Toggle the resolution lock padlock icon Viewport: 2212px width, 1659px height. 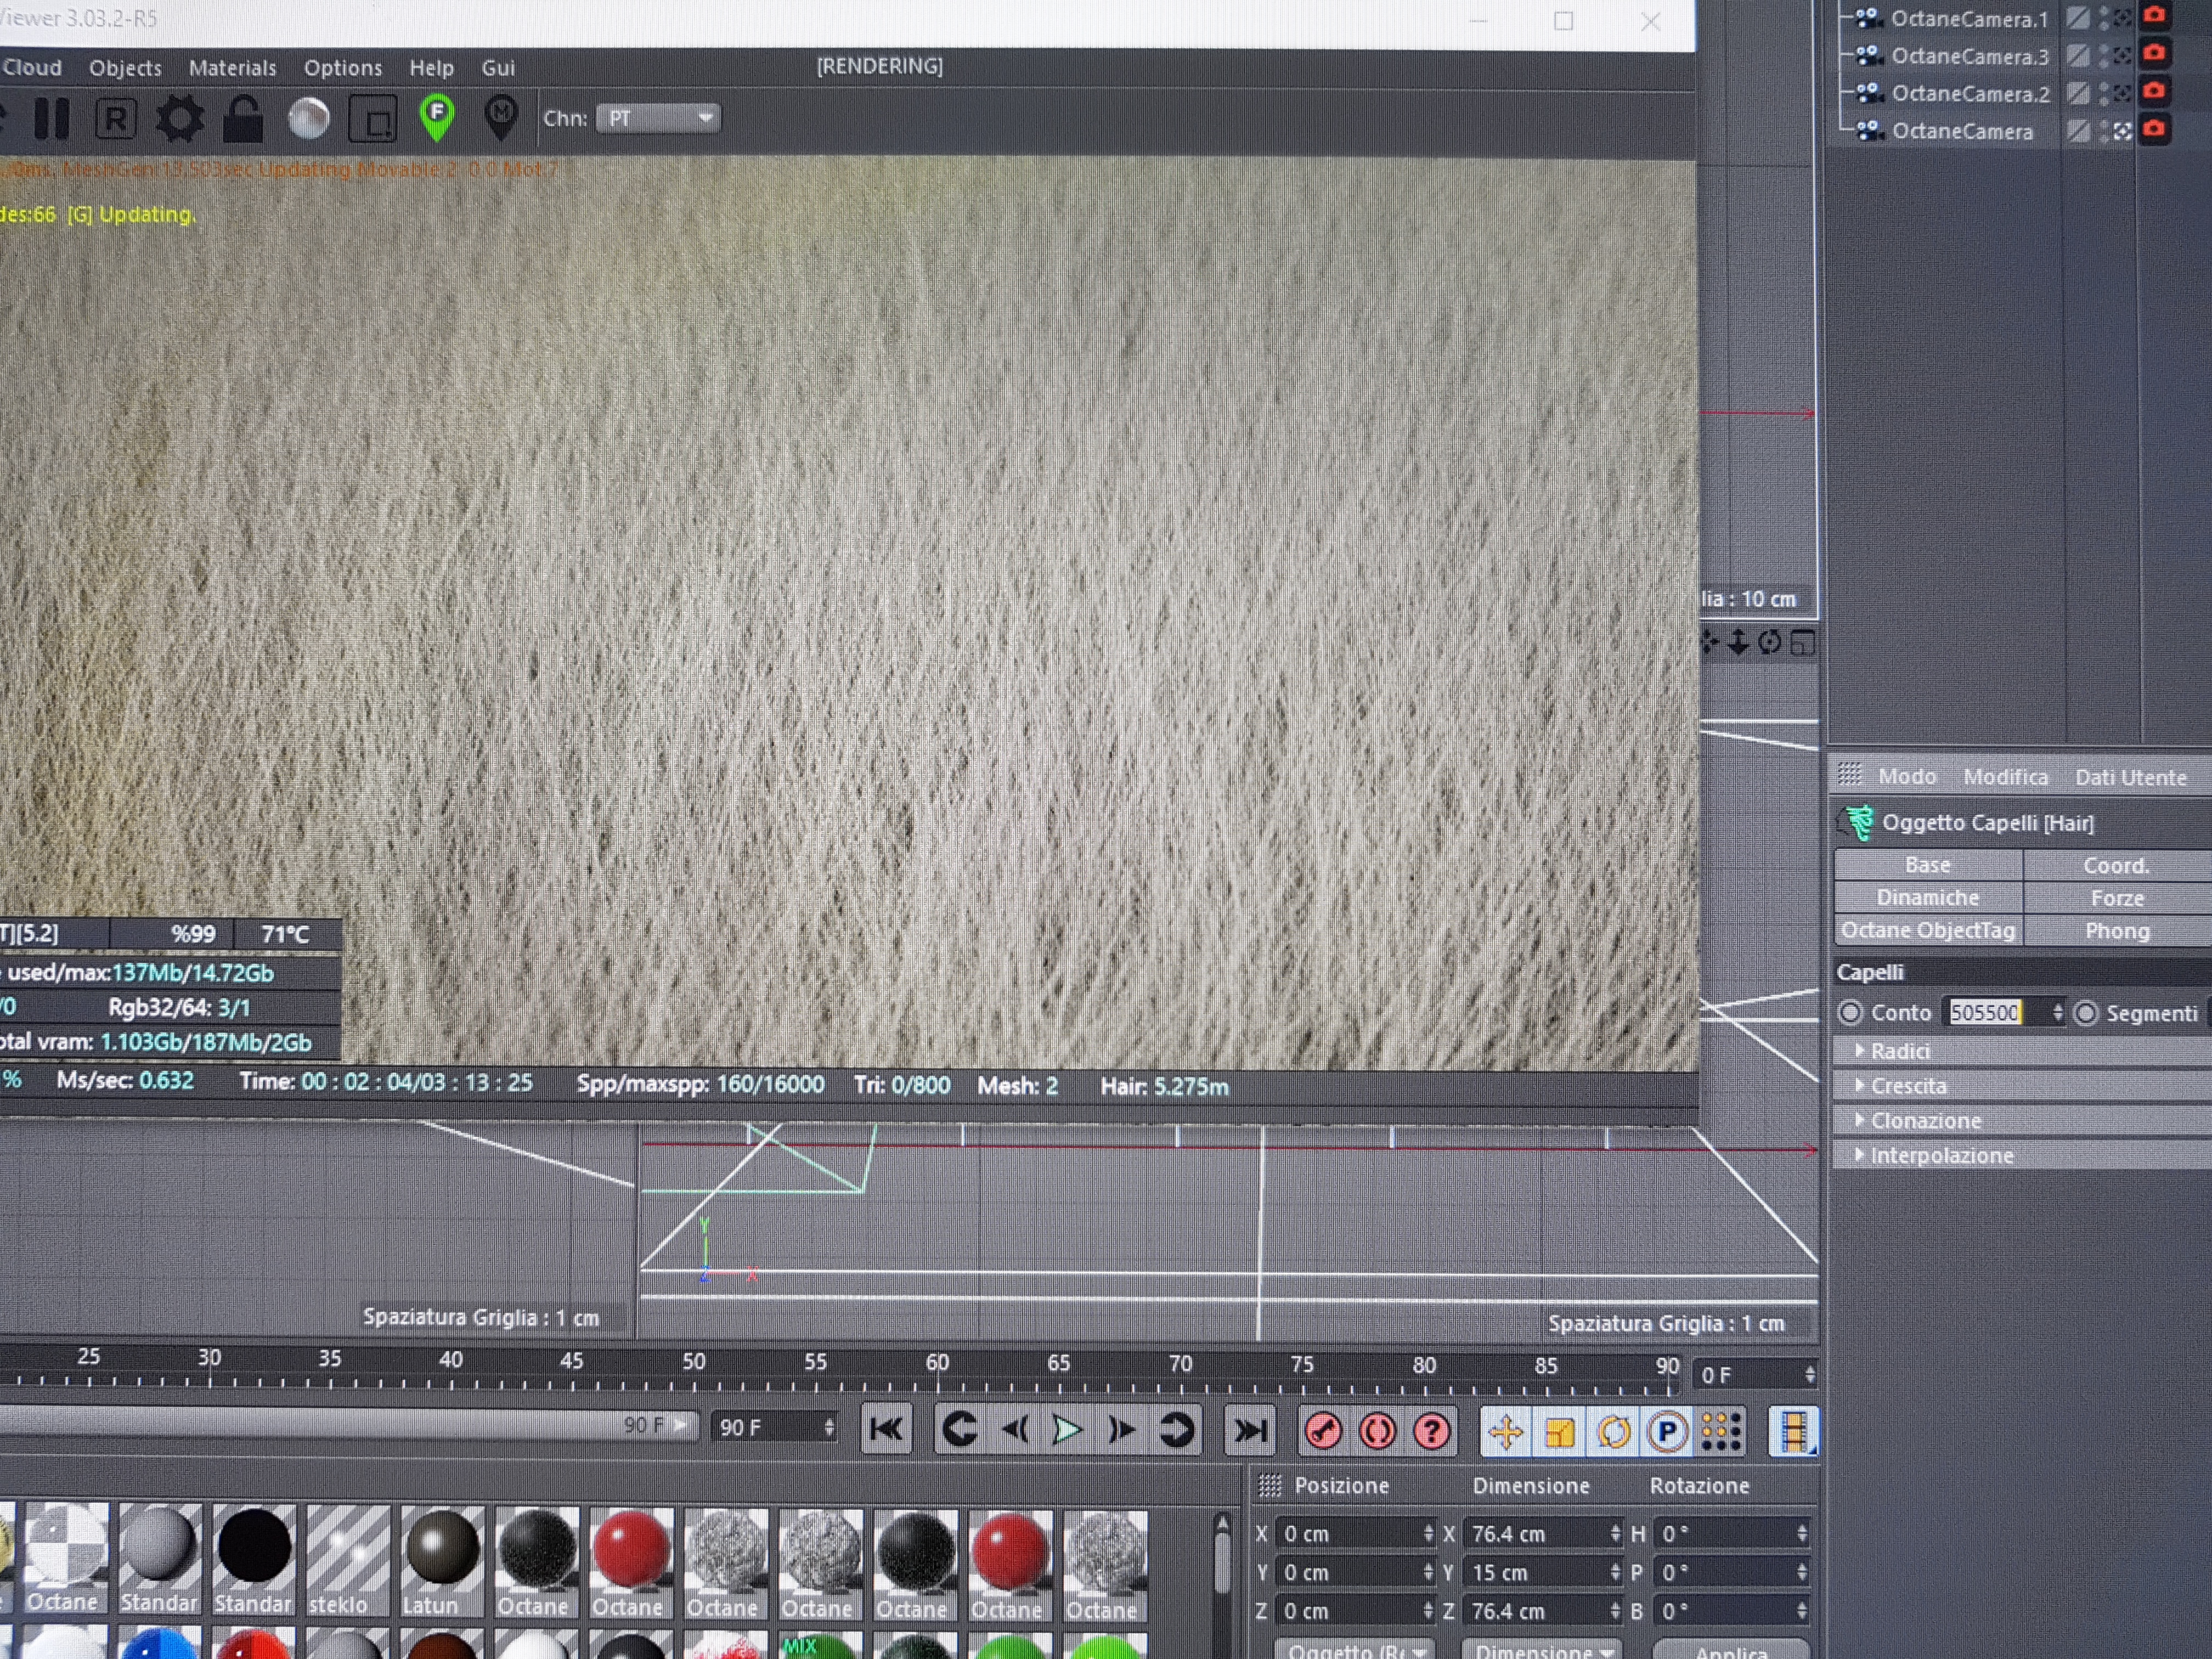[243, 119]
